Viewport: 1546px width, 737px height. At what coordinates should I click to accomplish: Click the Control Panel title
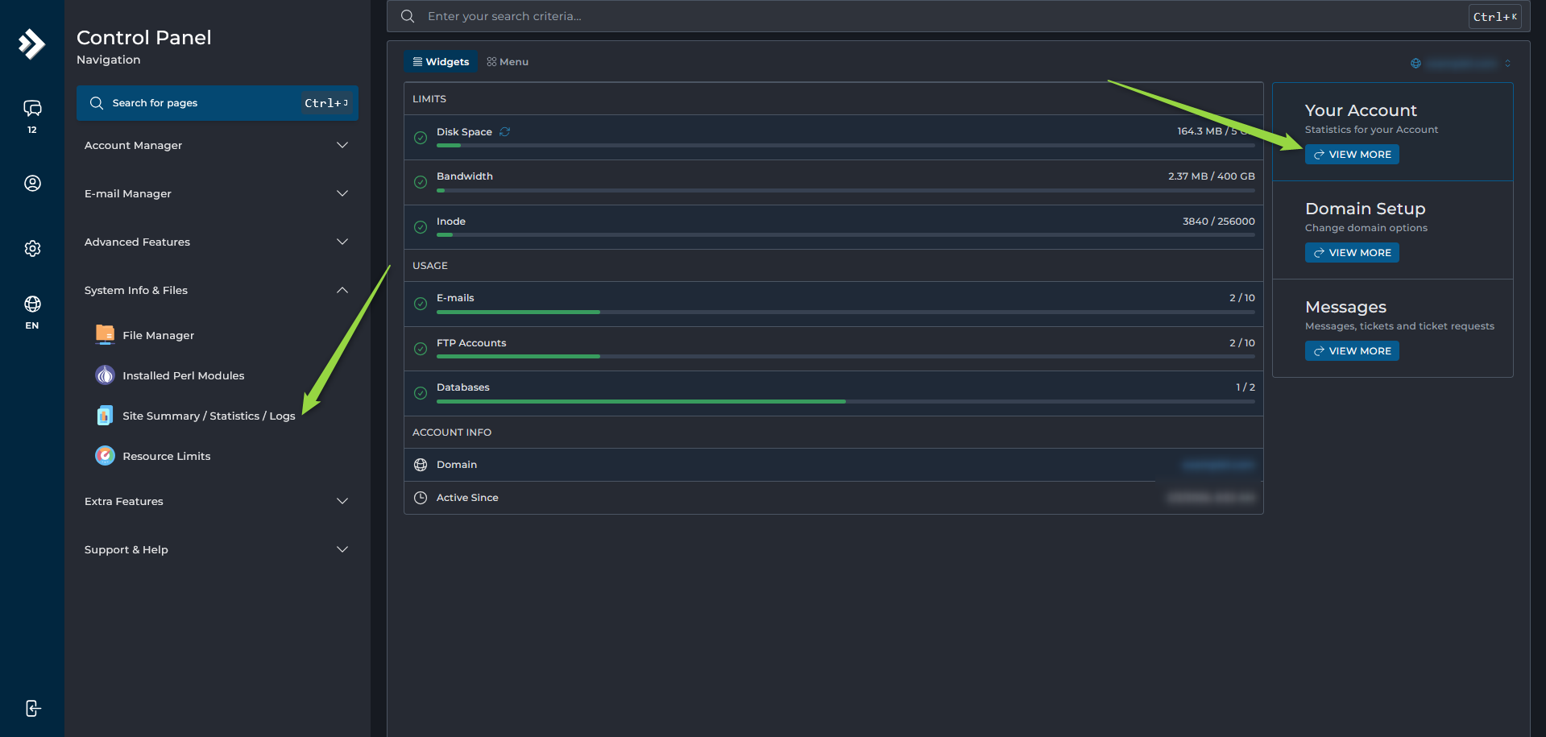point(144,38)
